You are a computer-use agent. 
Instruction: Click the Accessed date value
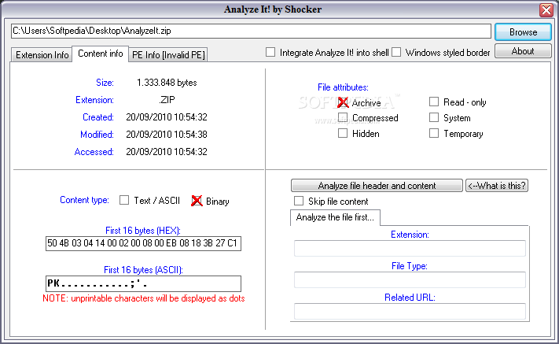click(167, 152)
